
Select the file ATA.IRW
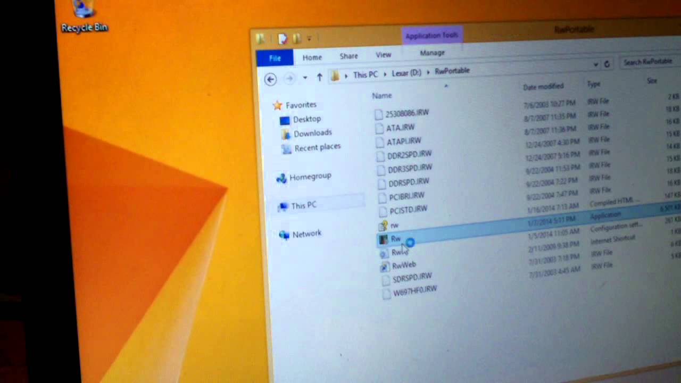[400, 127]
